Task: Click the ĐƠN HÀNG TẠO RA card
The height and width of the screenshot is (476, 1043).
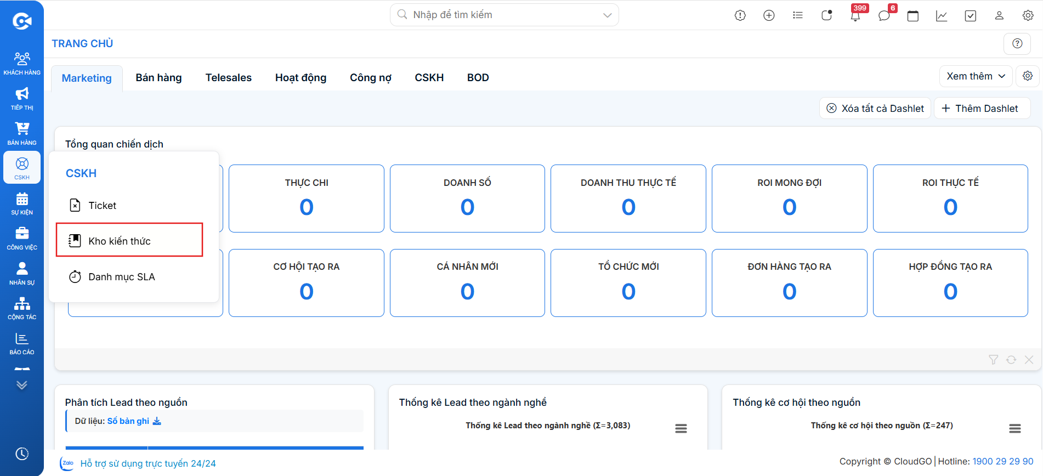Action: coord(789,283)
